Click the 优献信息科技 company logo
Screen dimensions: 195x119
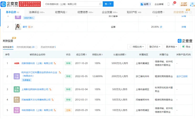[x=17, y=63]
